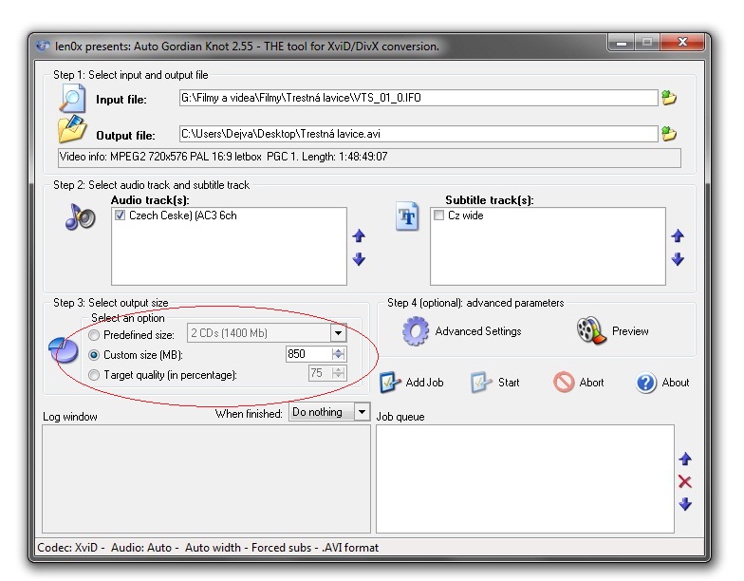The width and height of the screenshot is (744, 581).
Task: Click the Input file path field
Action: pyautogui.click(x=418, y=98)
